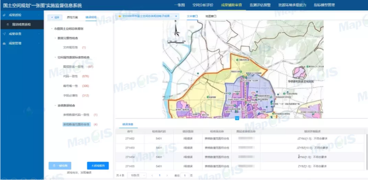
Task: Select 字段必填性 with 312 errors
Action: [71, 95]
